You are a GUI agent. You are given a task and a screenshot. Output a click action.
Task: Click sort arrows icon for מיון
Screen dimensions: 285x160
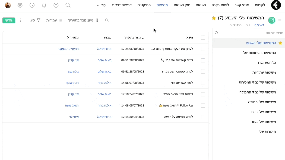[97, 20]
